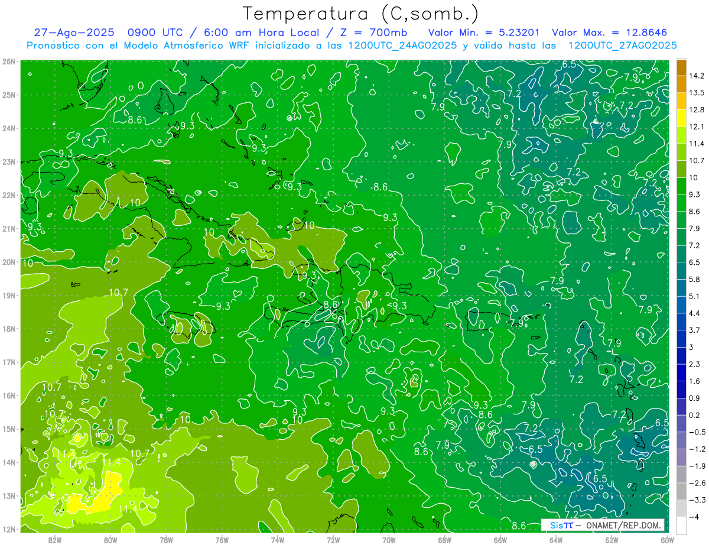This screenshot has width=709, height=548.
Task: Click the 66W longitude axis label
Action: pos(500,540)
